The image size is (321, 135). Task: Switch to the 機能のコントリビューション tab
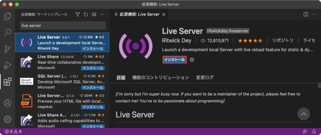(161, 78)
